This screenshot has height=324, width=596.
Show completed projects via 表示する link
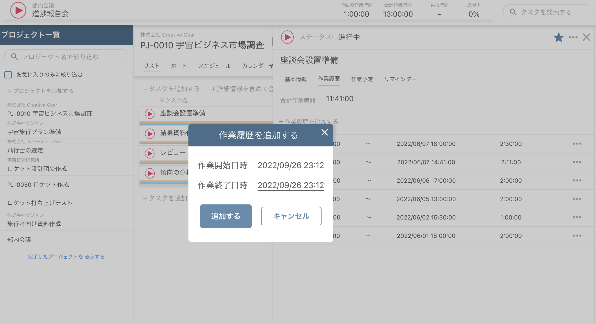click(x=94, y=257)
